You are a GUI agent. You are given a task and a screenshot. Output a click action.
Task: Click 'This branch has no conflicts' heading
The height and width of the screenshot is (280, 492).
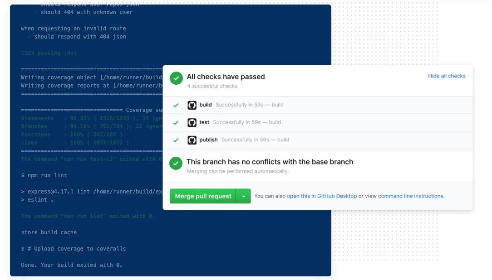(270, 162)
